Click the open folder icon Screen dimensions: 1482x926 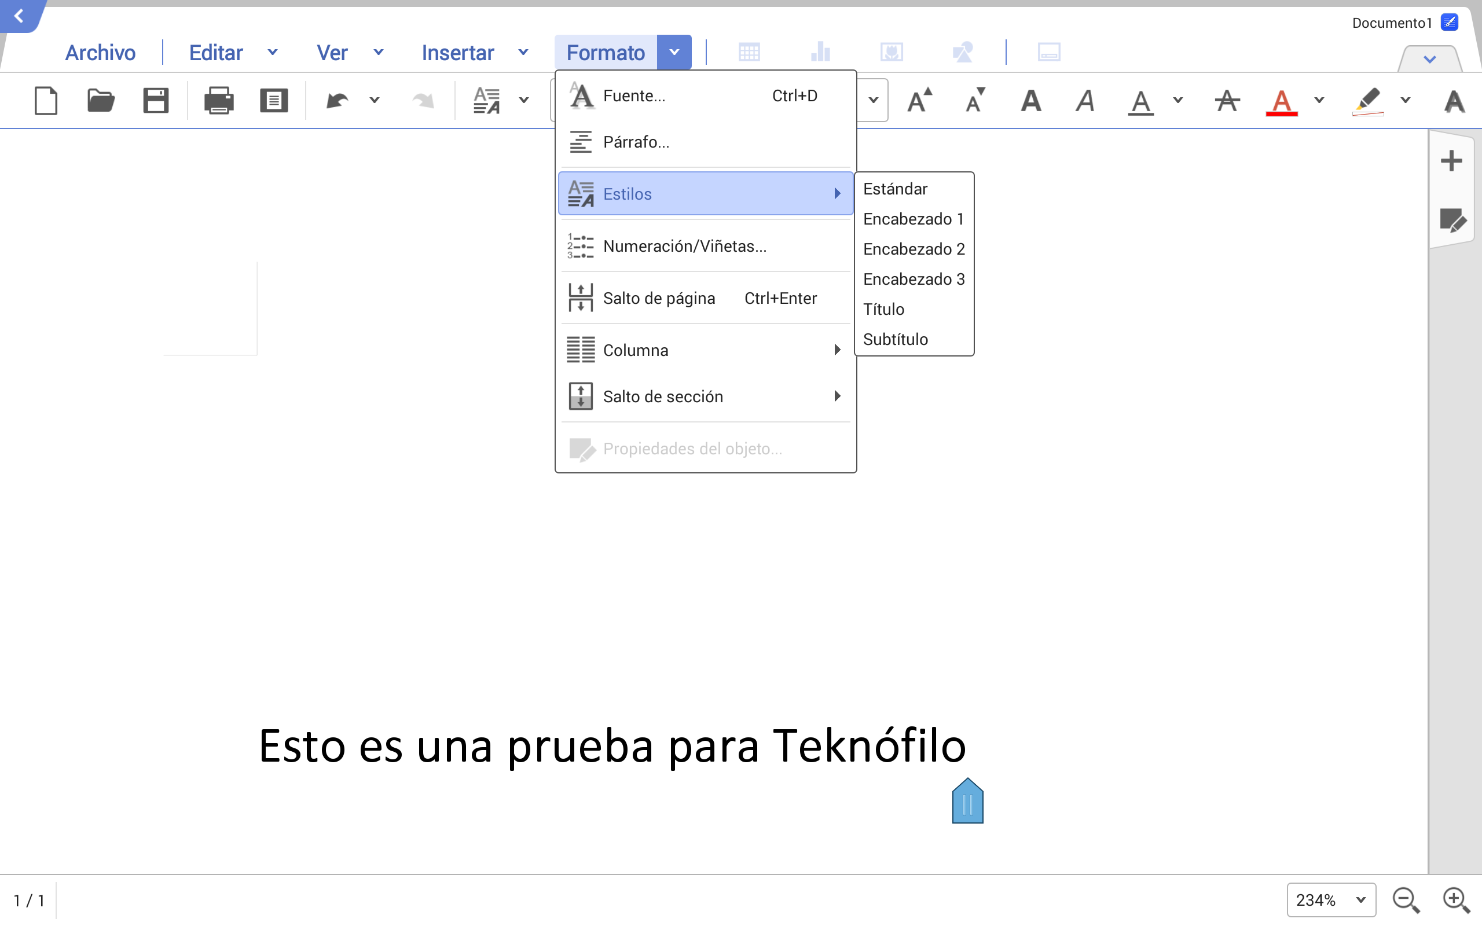tap(100, 101)
